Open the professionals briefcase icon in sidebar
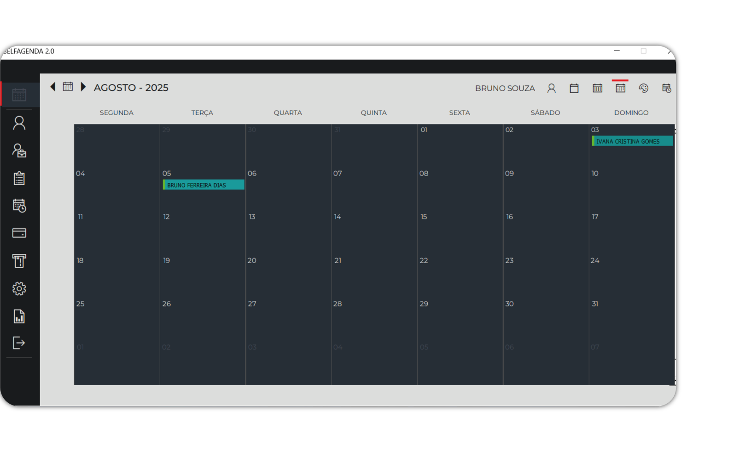Viewport: 751px width, 452px height. (19, 151)
